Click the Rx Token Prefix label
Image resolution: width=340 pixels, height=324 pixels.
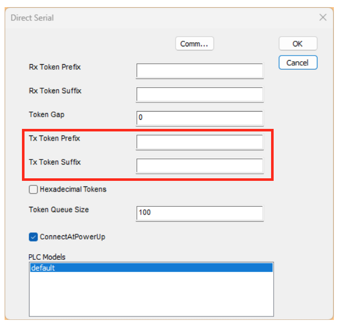point(55,67)
